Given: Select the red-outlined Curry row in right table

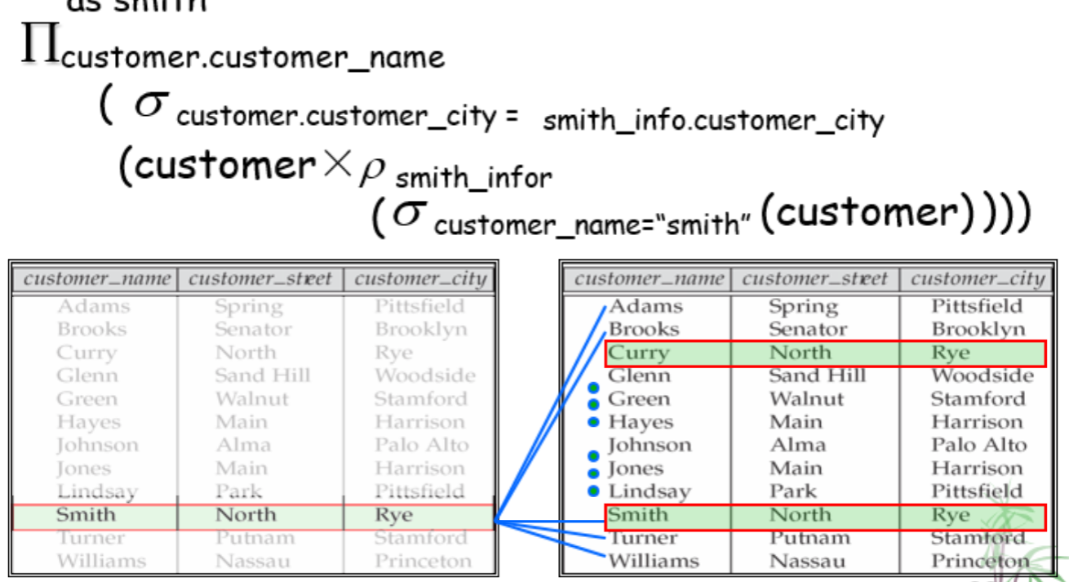Looking at the screenshot, I should (x=824, y=353).
